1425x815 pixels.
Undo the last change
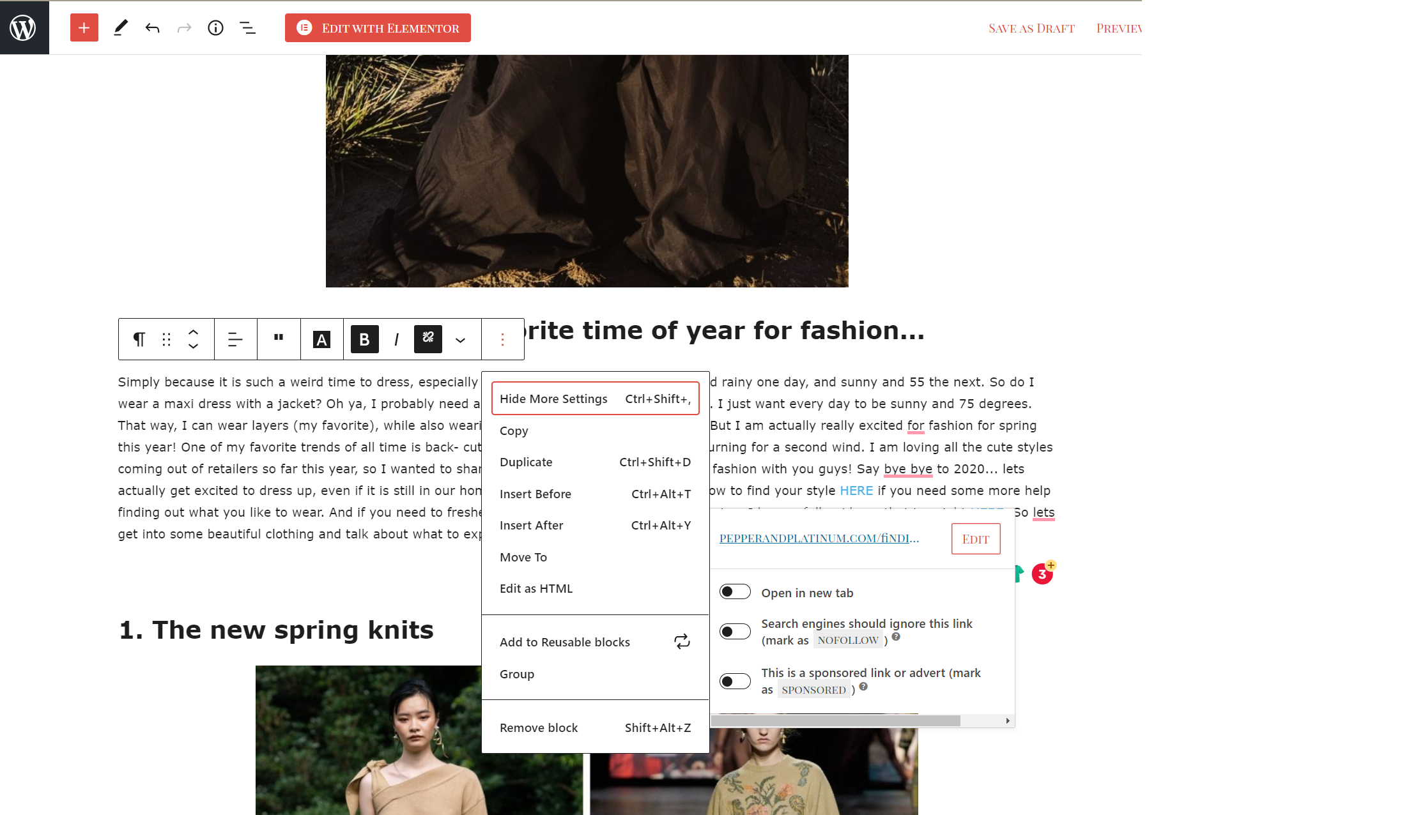[152, 27]
